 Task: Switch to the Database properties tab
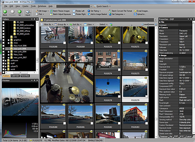click(x=164, y=137)
